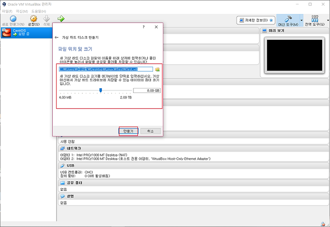This screenshot has height=227, width=330.
Task: Click the Details (자세한 정보) button
Action: point(256,20)
